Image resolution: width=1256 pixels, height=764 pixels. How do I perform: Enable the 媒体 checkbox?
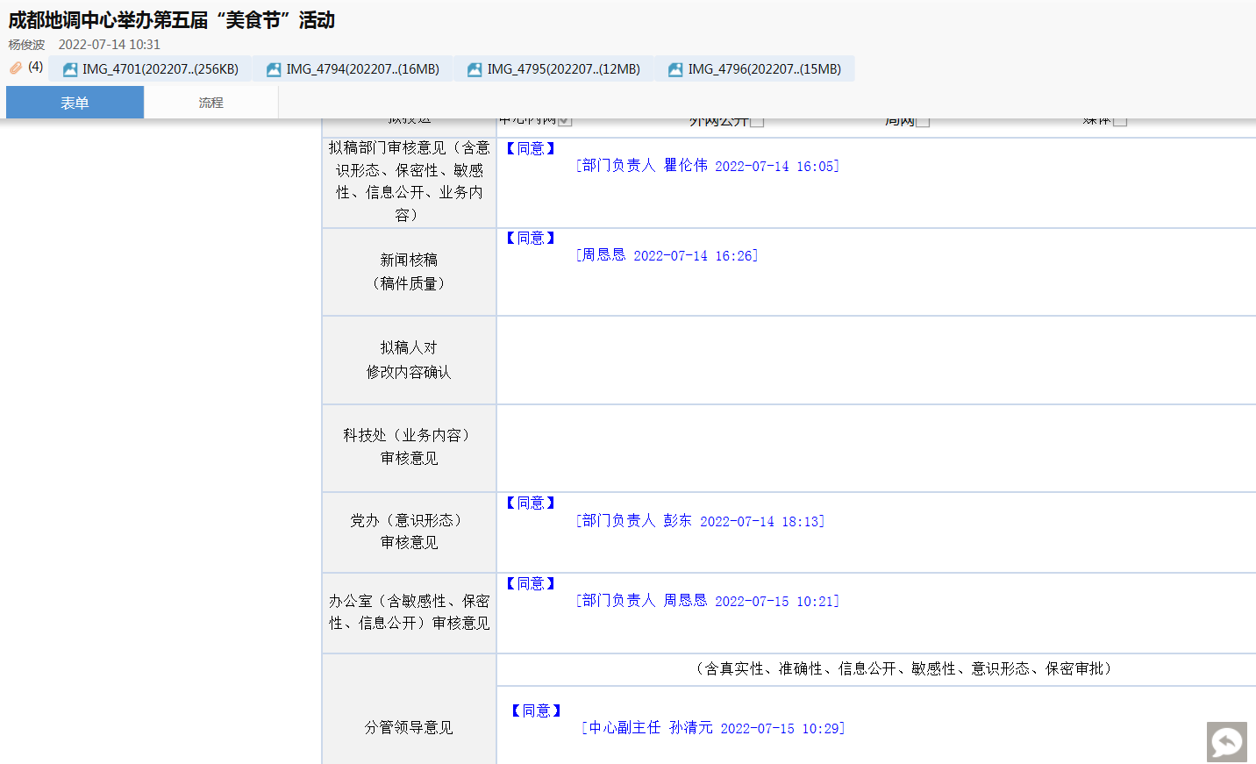(x=1120, y=121)
